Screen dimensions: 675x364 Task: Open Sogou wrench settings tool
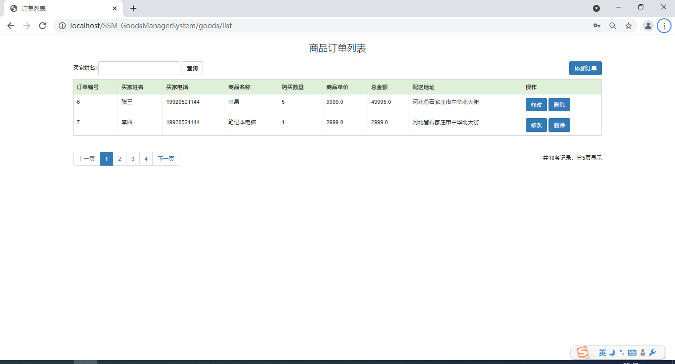652,353
